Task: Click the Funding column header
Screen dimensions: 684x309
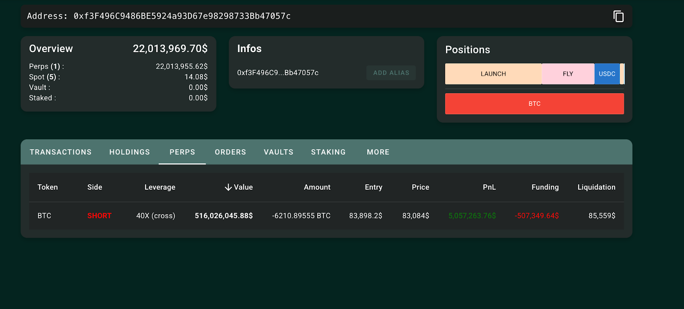Action: click(x=545, y=187)
